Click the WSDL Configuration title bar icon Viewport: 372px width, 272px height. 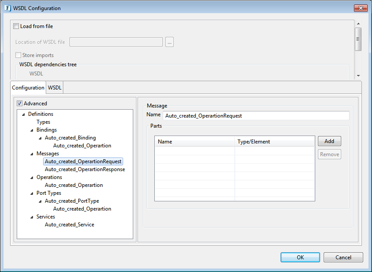(x=7, y=8)
